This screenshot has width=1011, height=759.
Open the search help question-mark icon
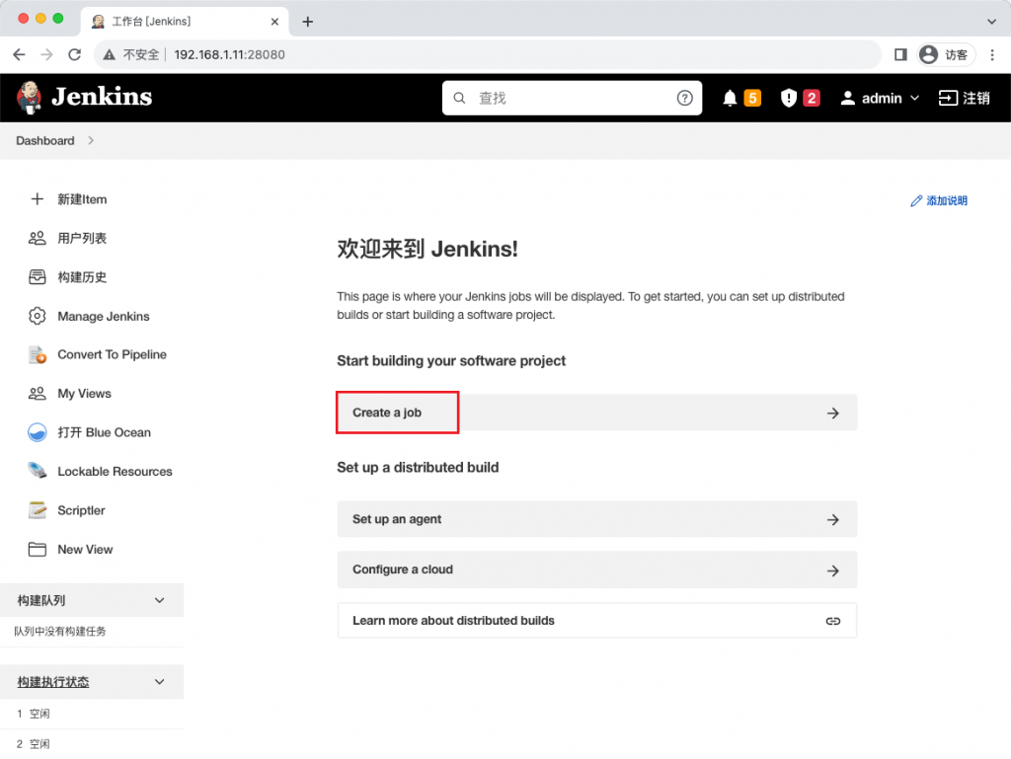point(685,98)
